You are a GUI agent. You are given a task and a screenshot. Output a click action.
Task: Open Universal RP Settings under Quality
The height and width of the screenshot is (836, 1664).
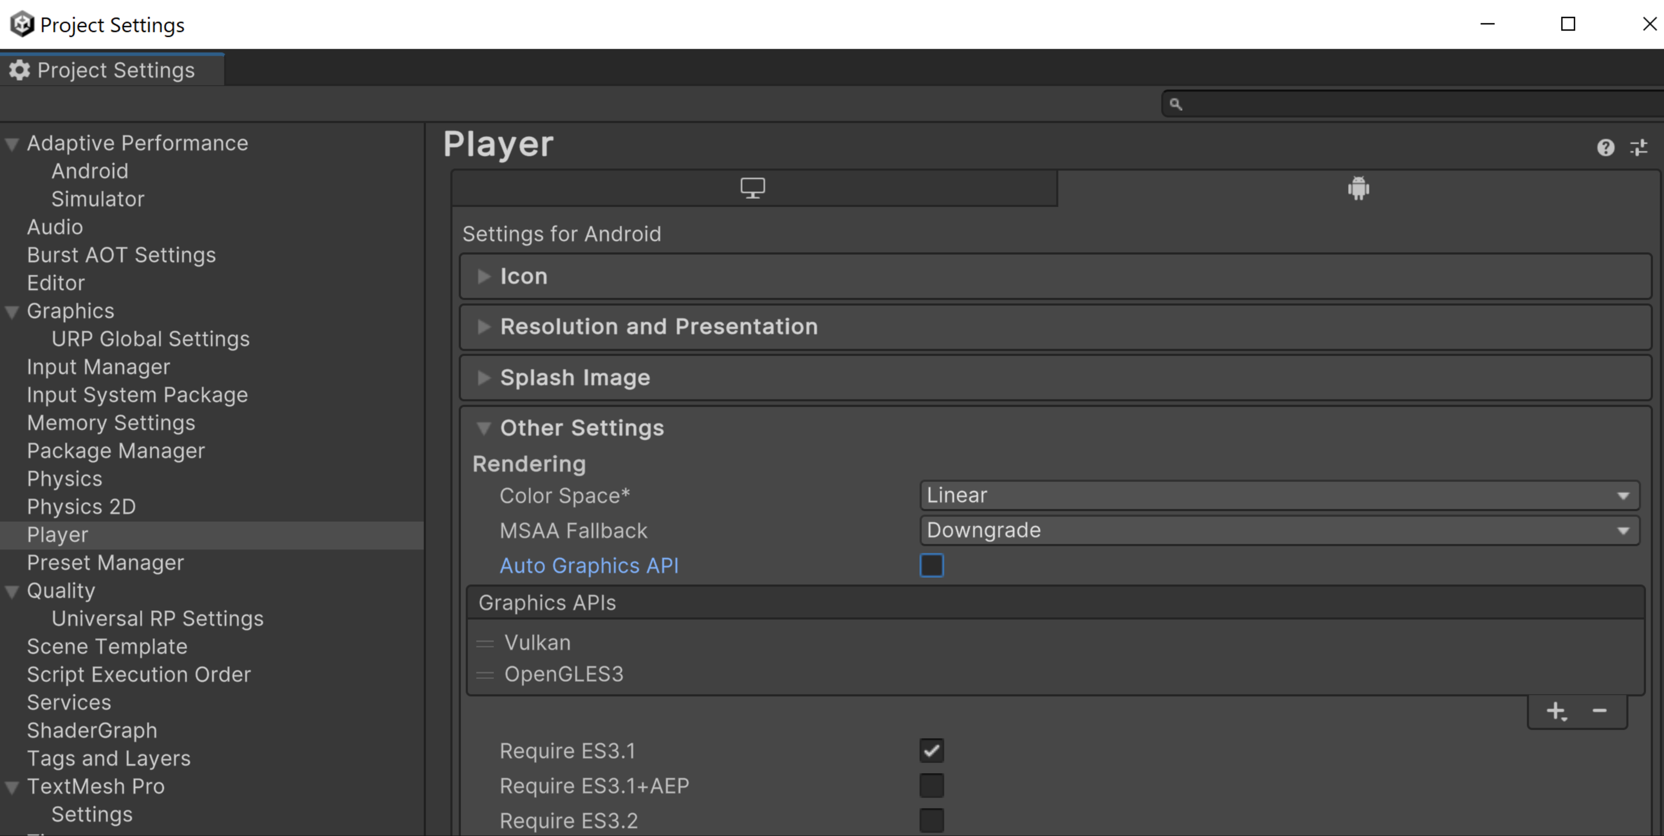coord(158,617)
